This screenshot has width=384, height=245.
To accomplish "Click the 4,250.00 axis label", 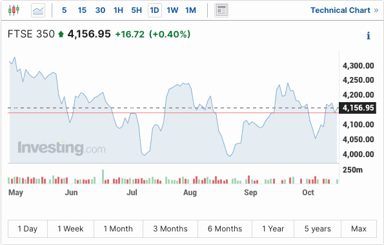I will [x=358, y=80].
